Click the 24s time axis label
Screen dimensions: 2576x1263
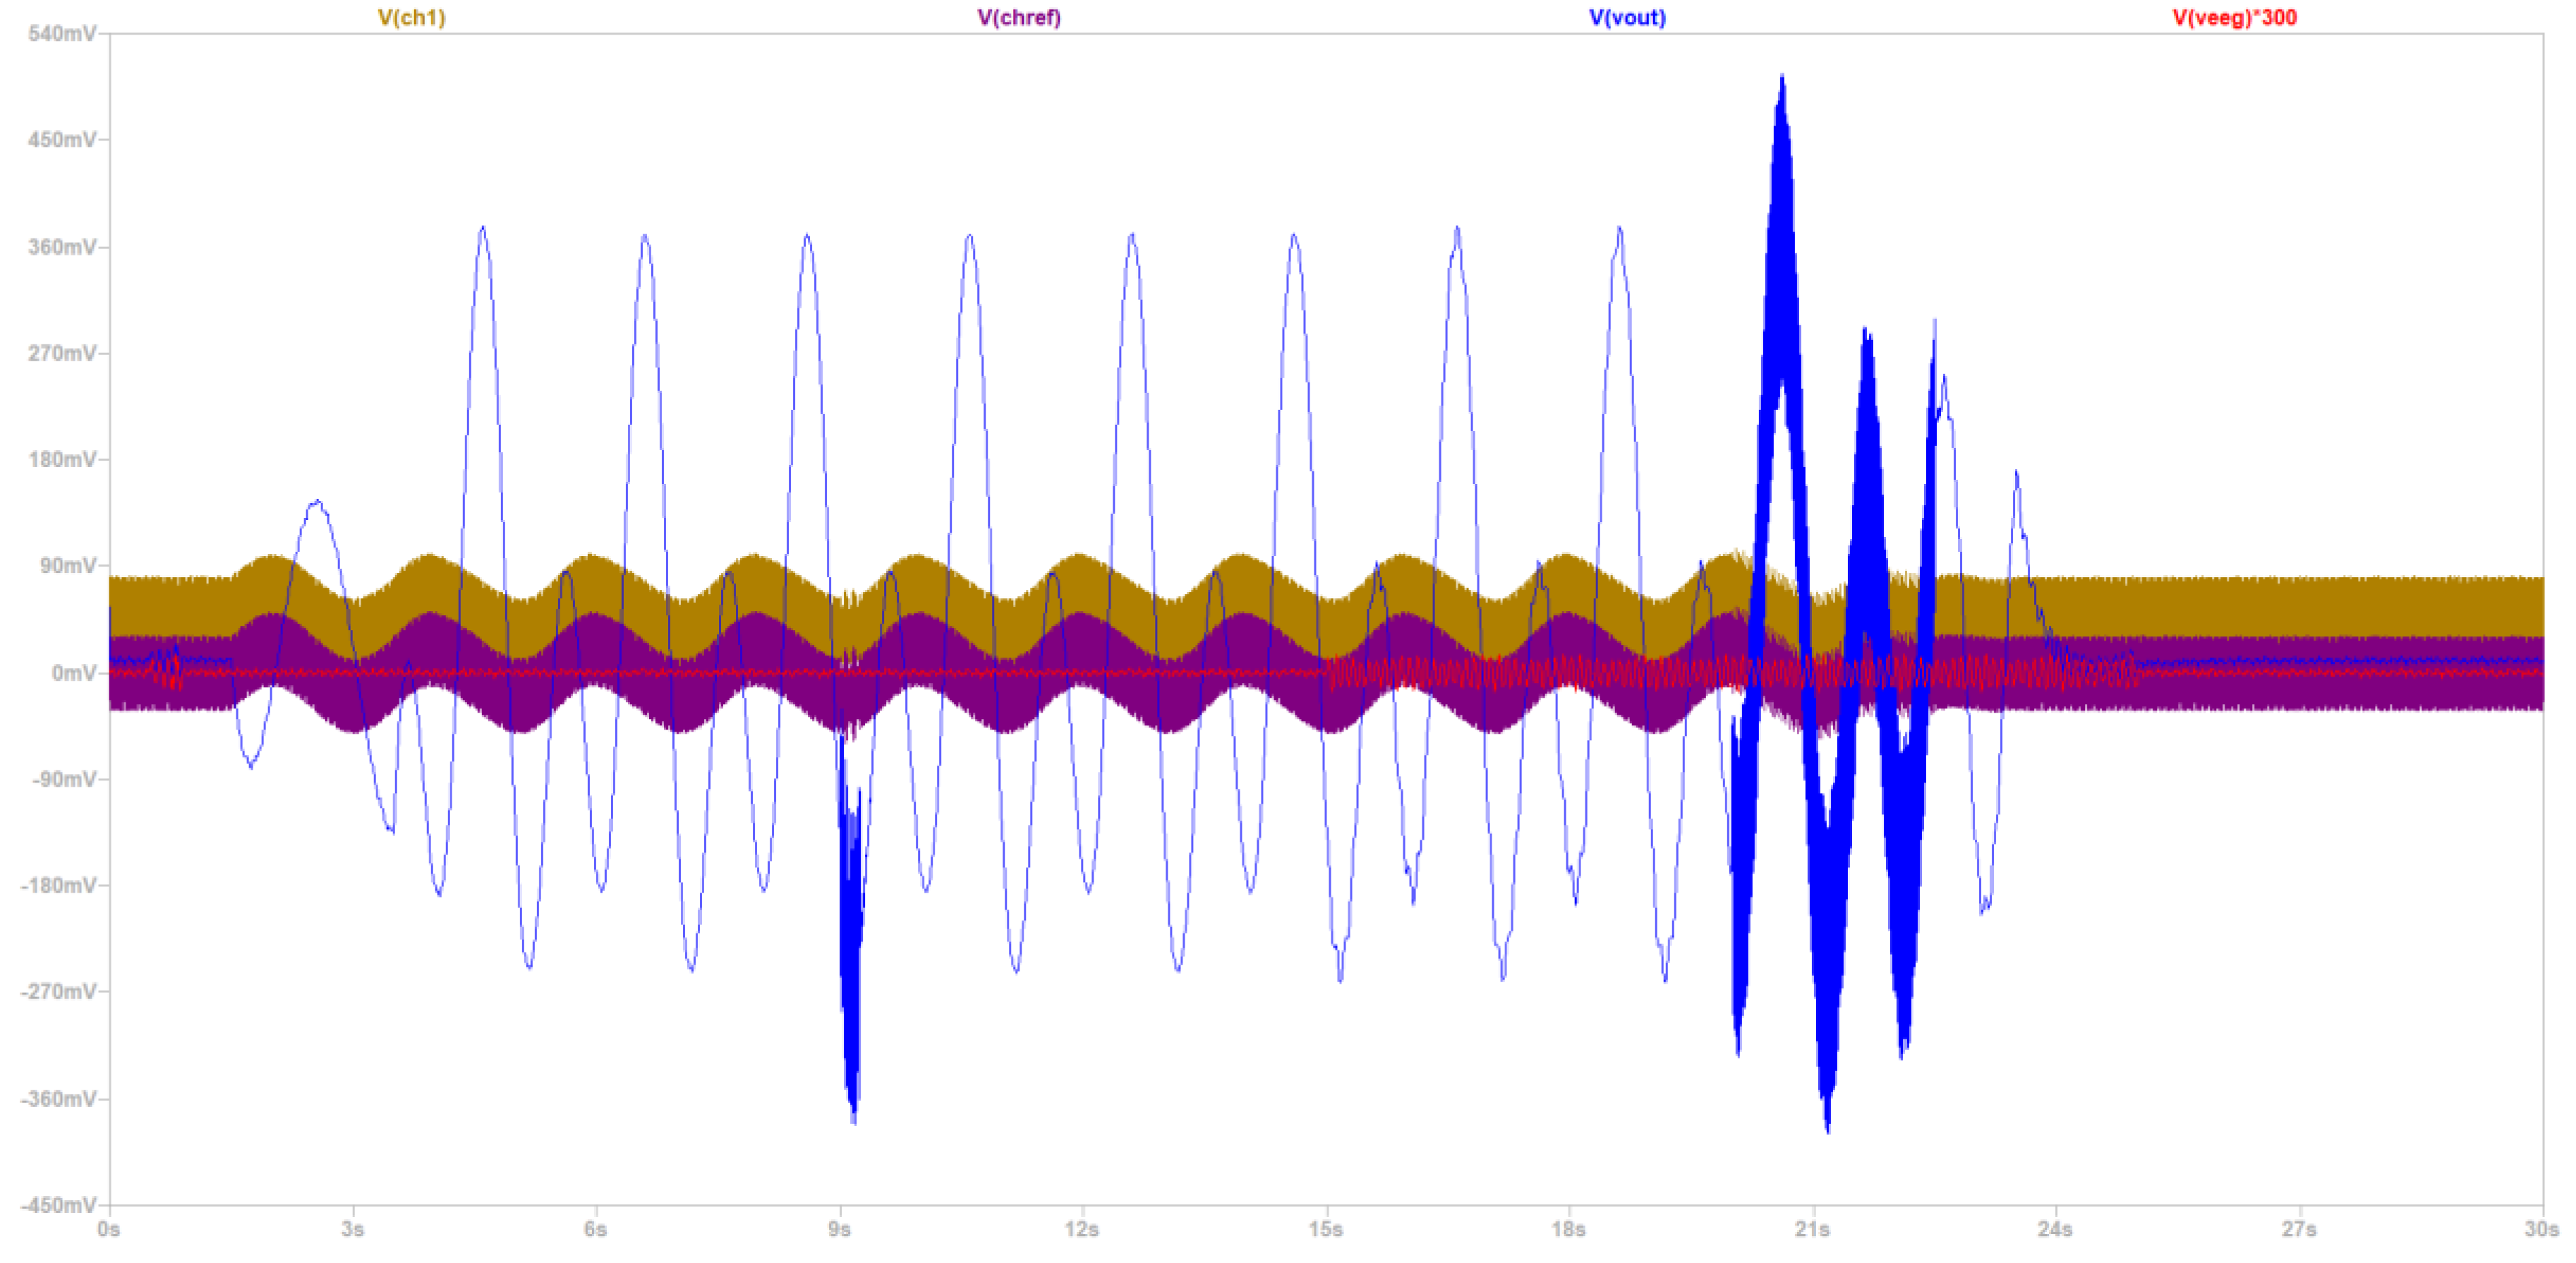click(x=2055, y=1230)
